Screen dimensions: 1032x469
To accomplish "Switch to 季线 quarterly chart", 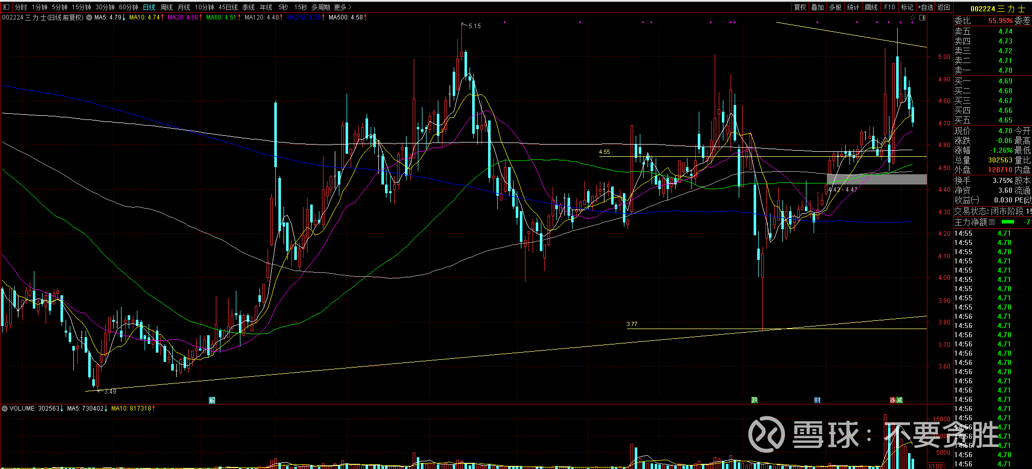I will coord(249,7).
